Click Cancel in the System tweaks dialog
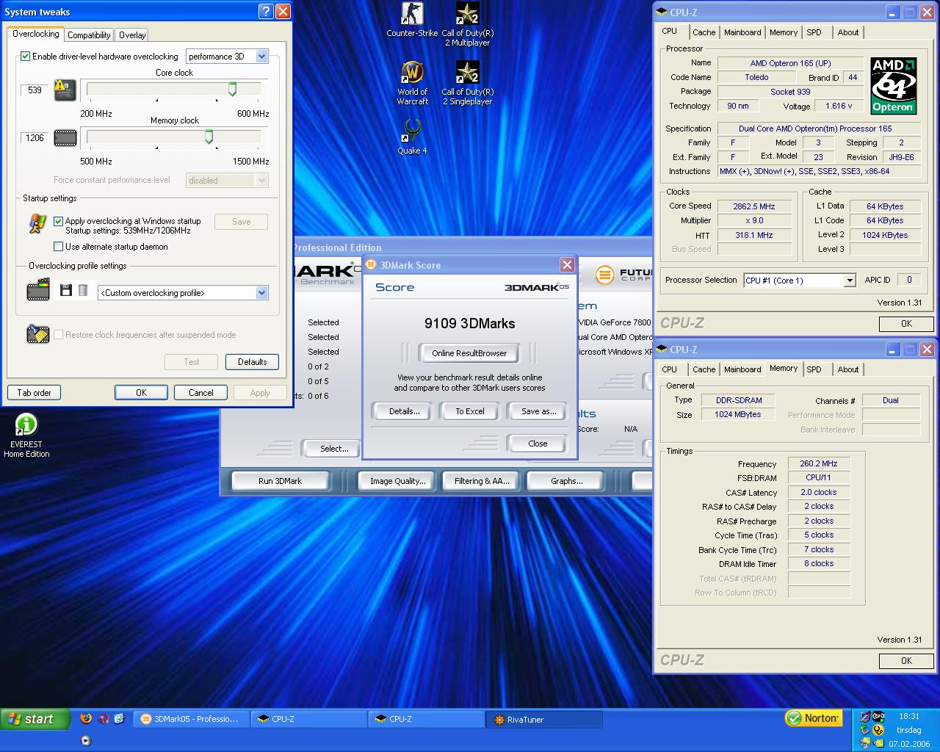 coord(200,393)
